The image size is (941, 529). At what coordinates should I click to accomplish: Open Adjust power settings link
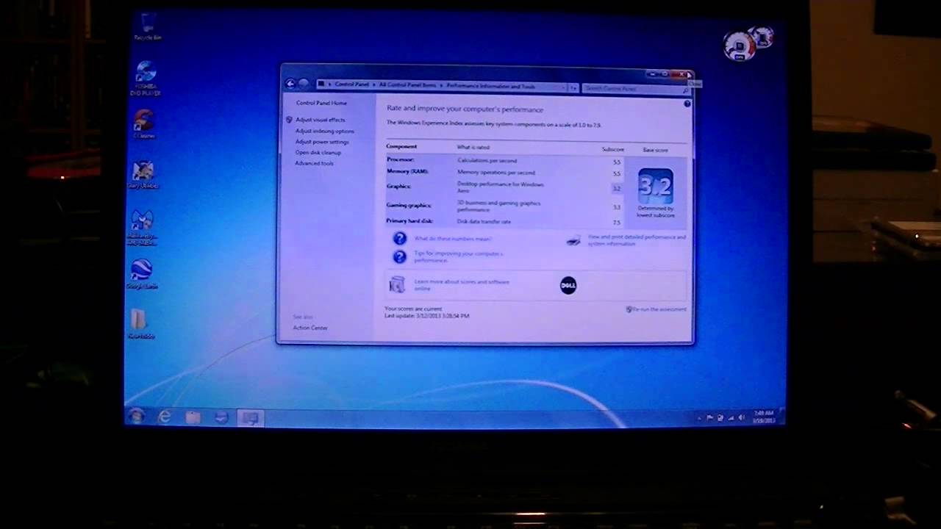322,142
